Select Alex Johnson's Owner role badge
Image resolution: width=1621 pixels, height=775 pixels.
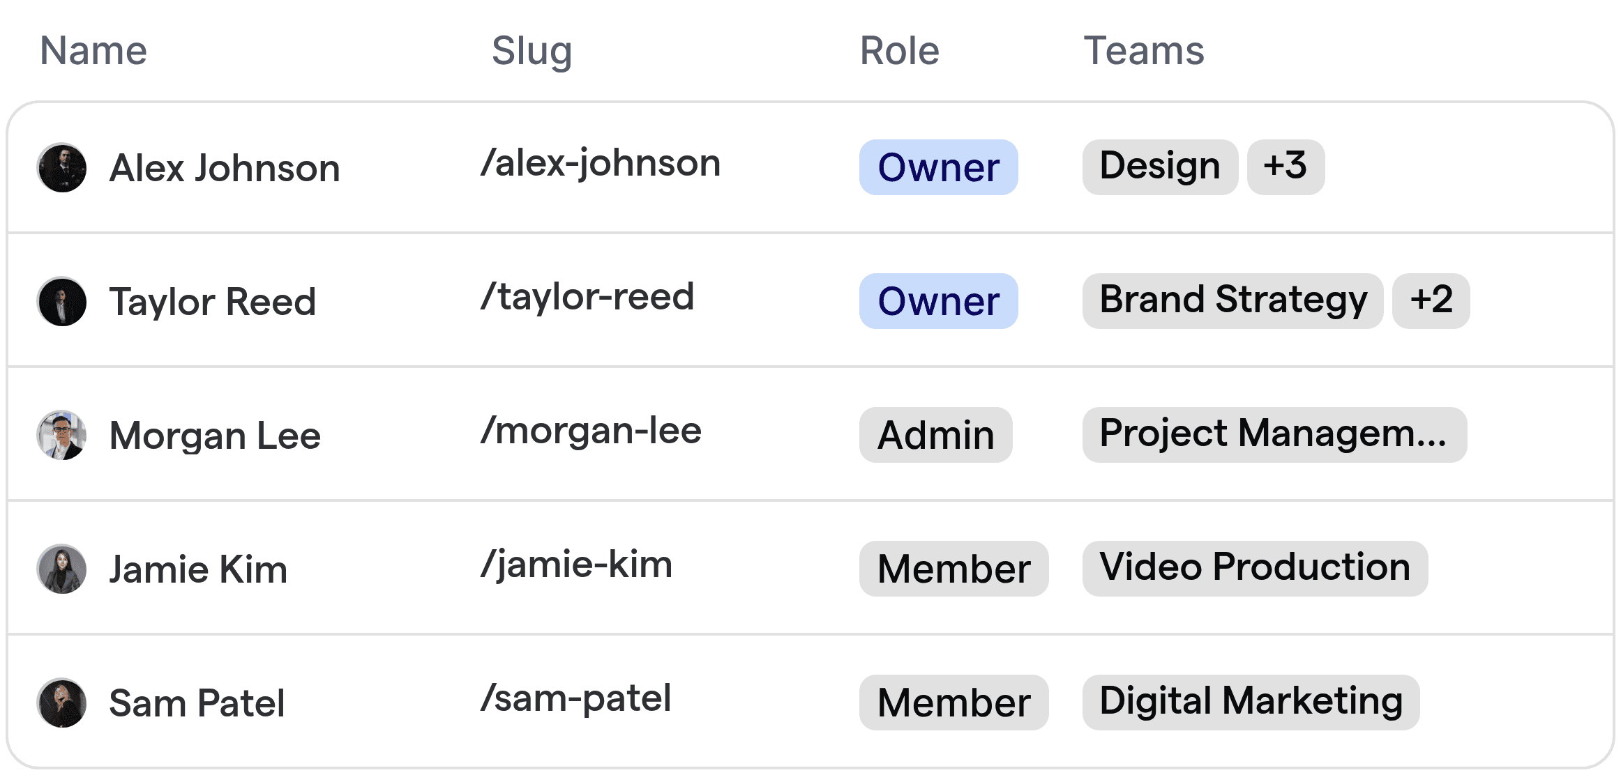(937, 167)
